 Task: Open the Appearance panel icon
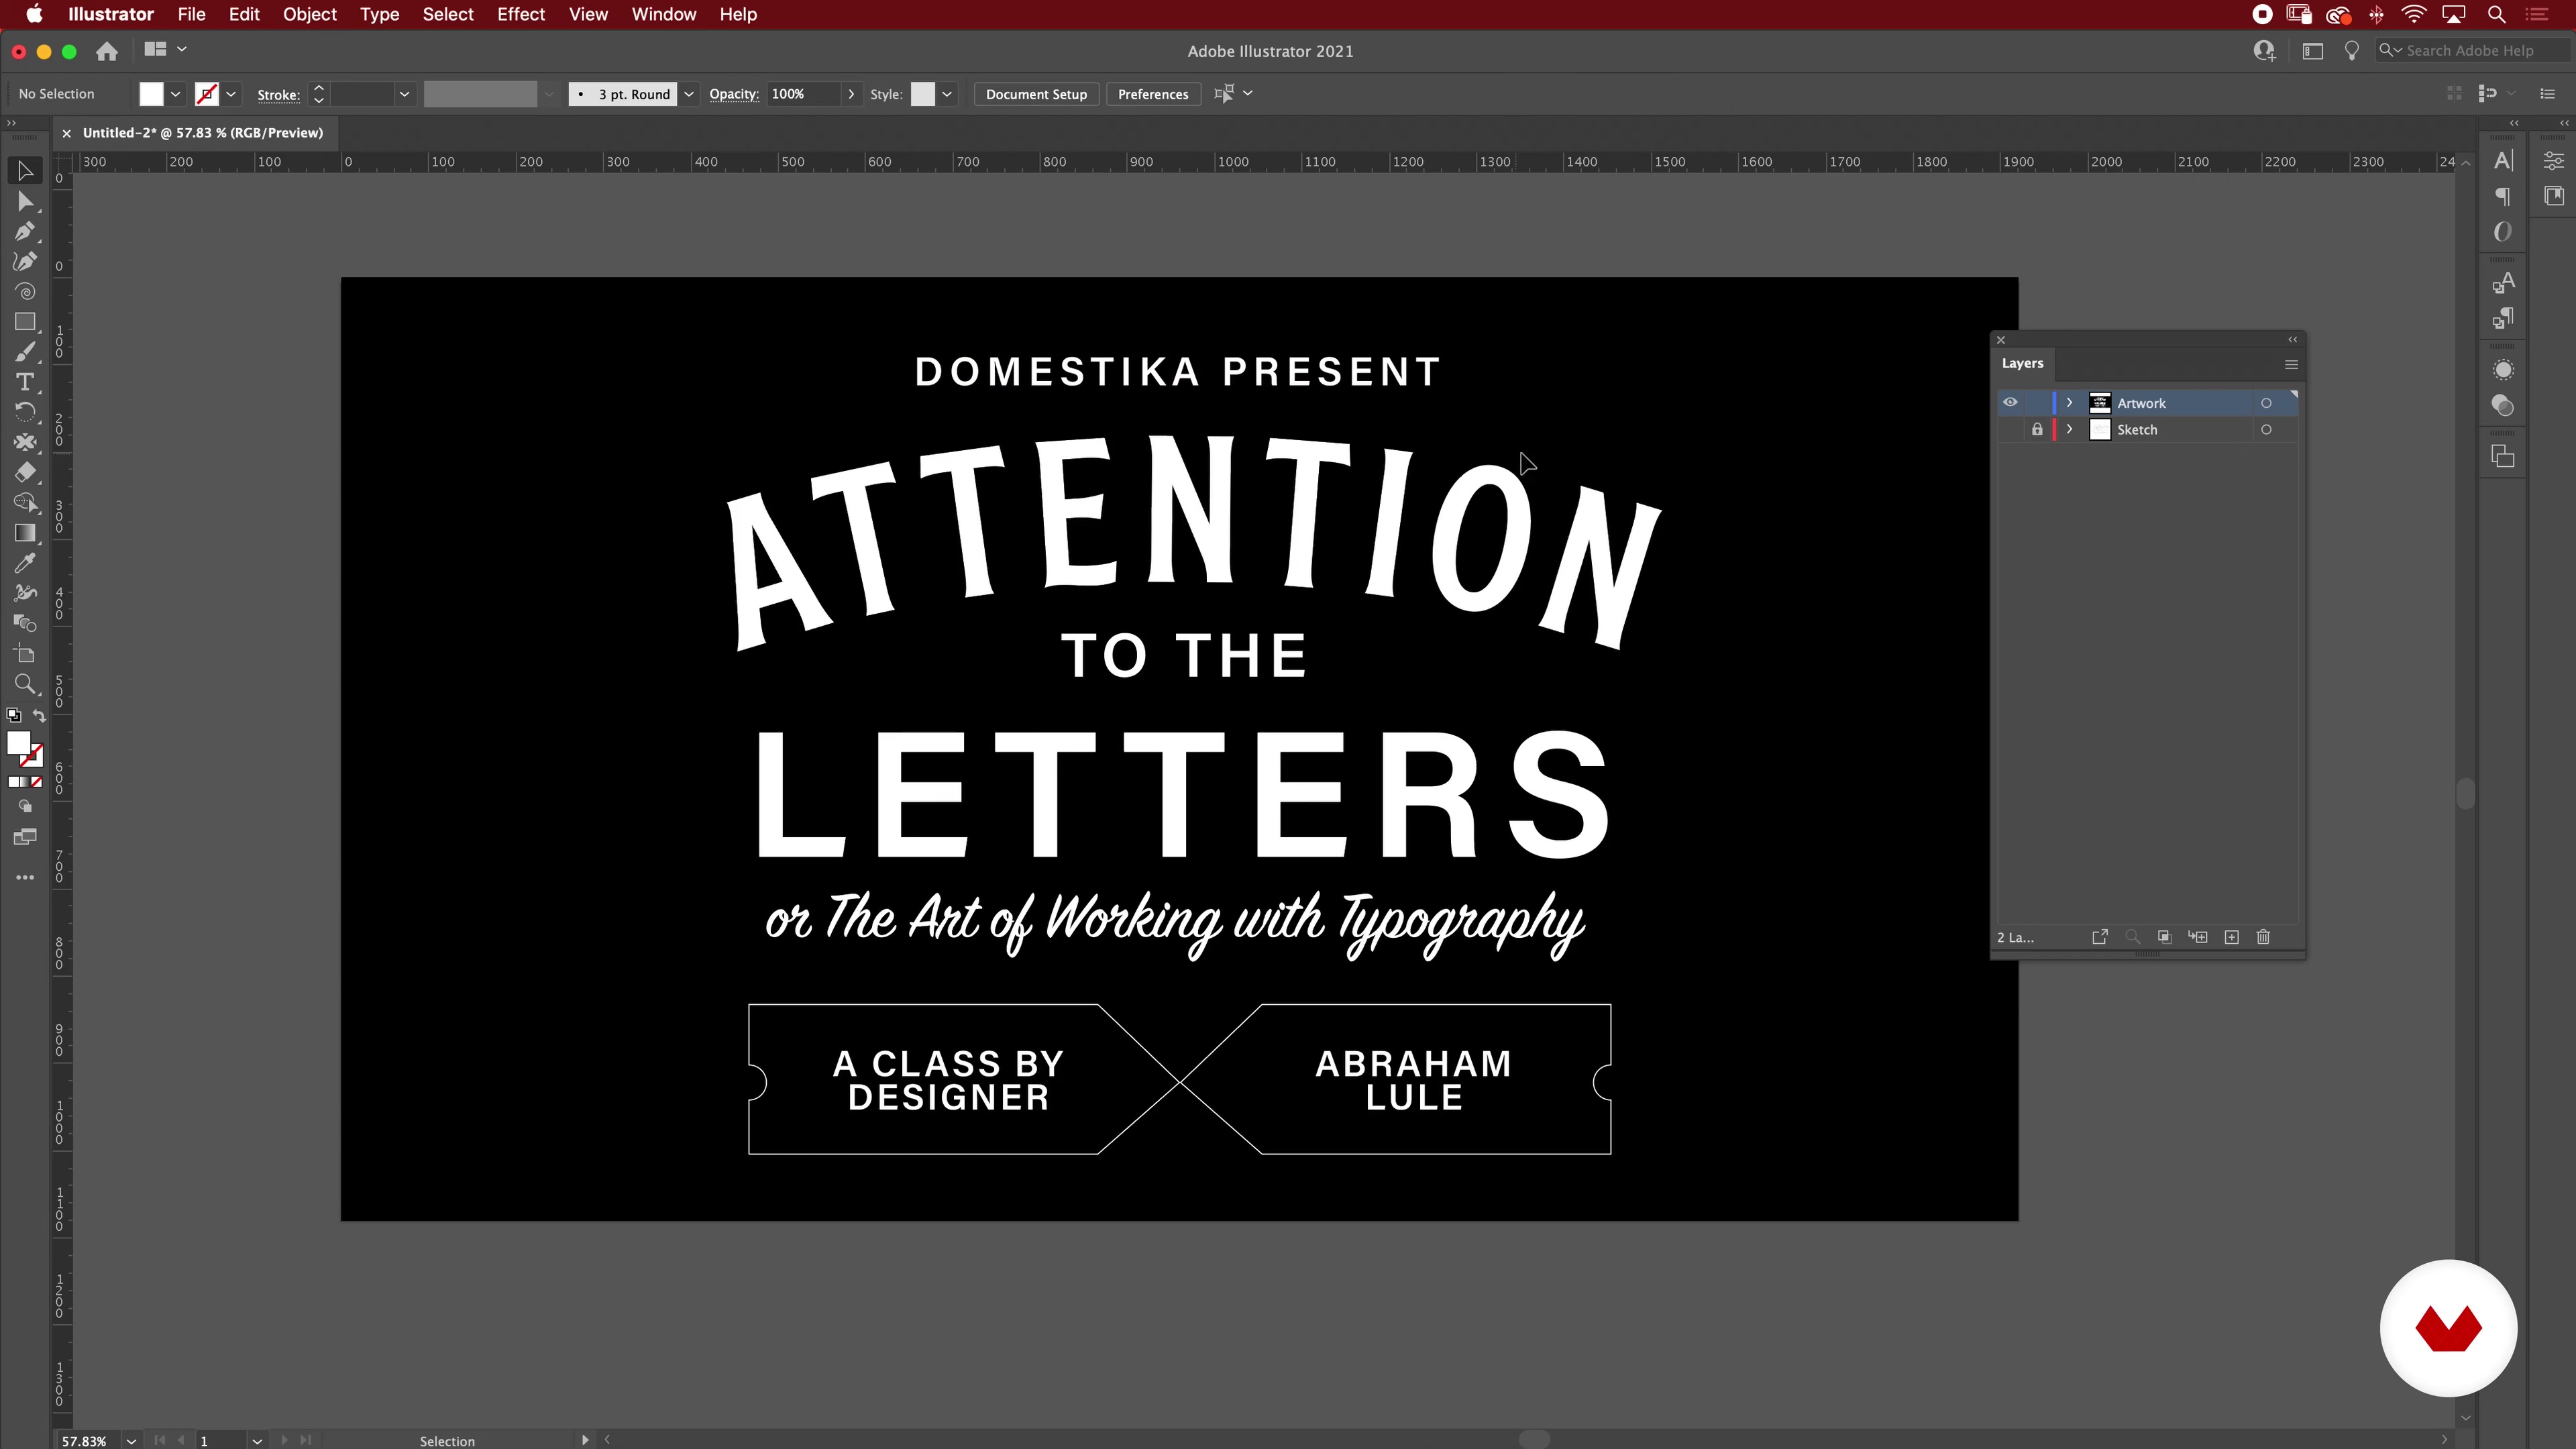[2503, 370]
